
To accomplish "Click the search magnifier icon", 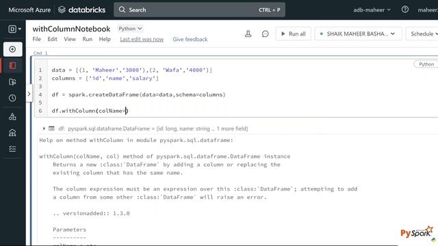I will coord(122,10).
